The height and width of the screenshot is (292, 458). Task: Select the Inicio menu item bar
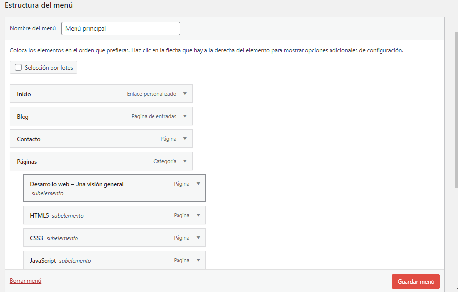(101, 94)
